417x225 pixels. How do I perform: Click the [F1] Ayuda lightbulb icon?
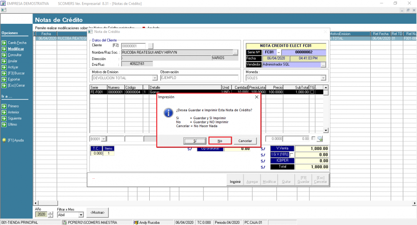click(x=4, y=140)
